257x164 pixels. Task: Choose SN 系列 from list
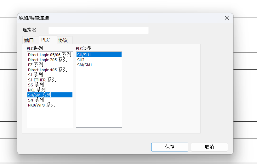36,100
